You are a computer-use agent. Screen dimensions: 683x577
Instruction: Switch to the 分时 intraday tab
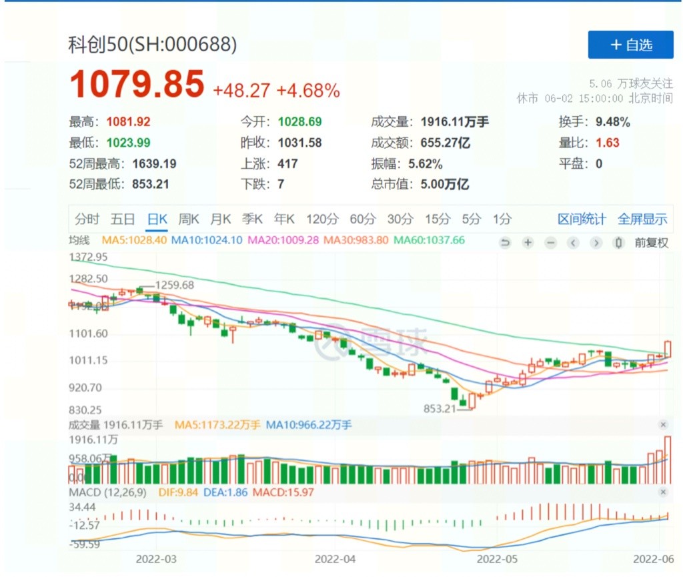pyautogui.click(x=87, y=219)
